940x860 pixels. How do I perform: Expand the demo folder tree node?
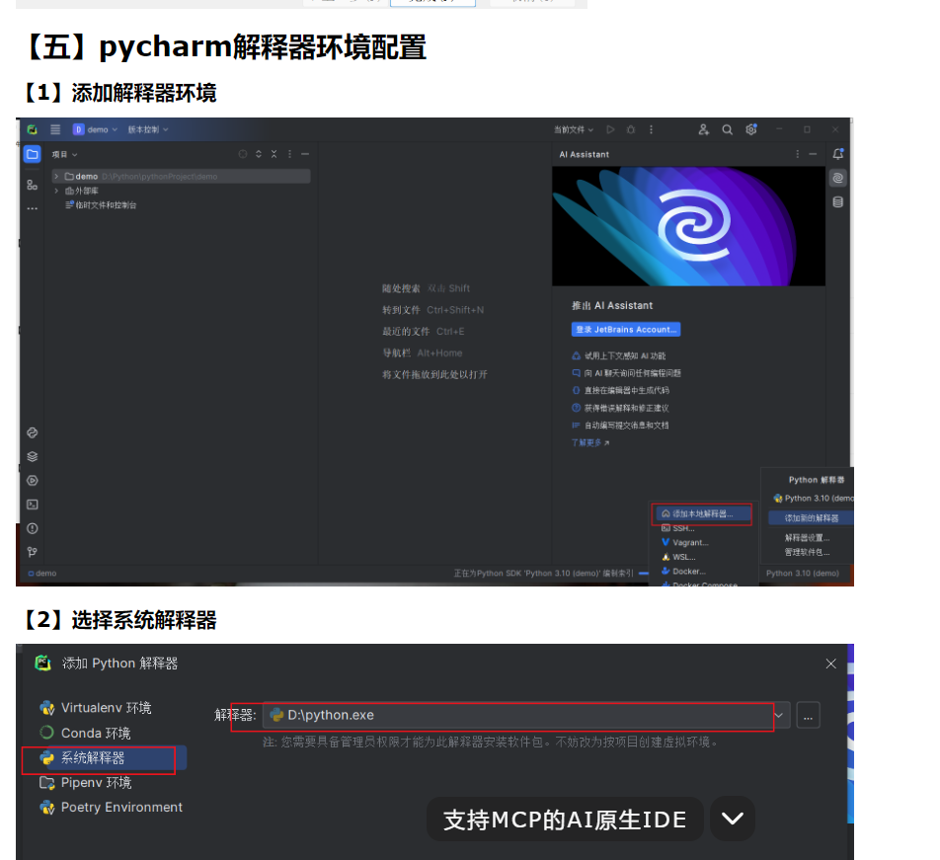(x=56, y=176)
